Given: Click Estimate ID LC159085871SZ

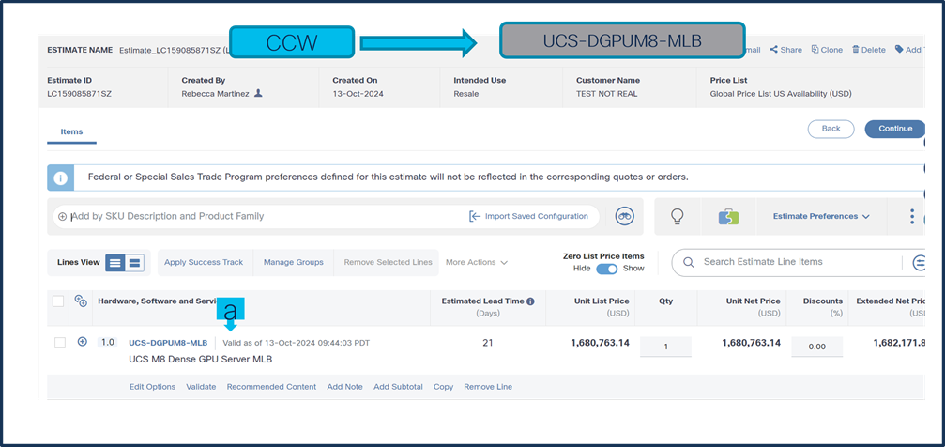Looking at the screenshot, I should pos(80,94).
